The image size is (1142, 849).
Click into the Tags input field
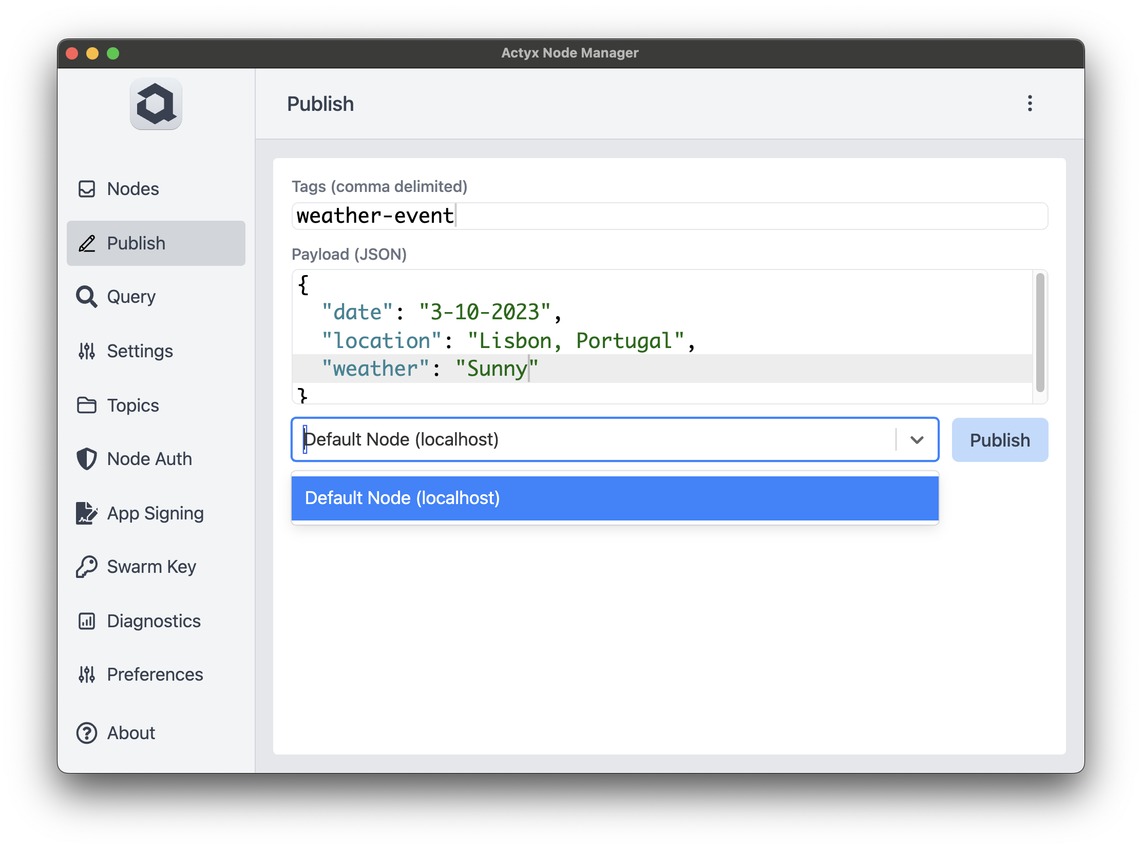[669, 216]
